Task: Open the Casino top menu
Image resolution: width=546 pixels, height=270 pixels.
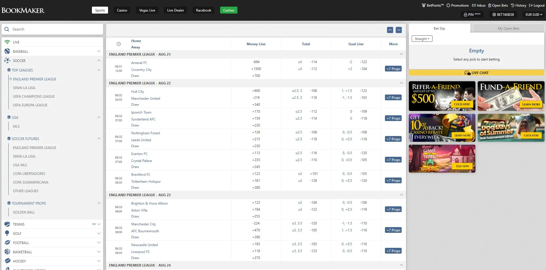Action: (122, 10)
